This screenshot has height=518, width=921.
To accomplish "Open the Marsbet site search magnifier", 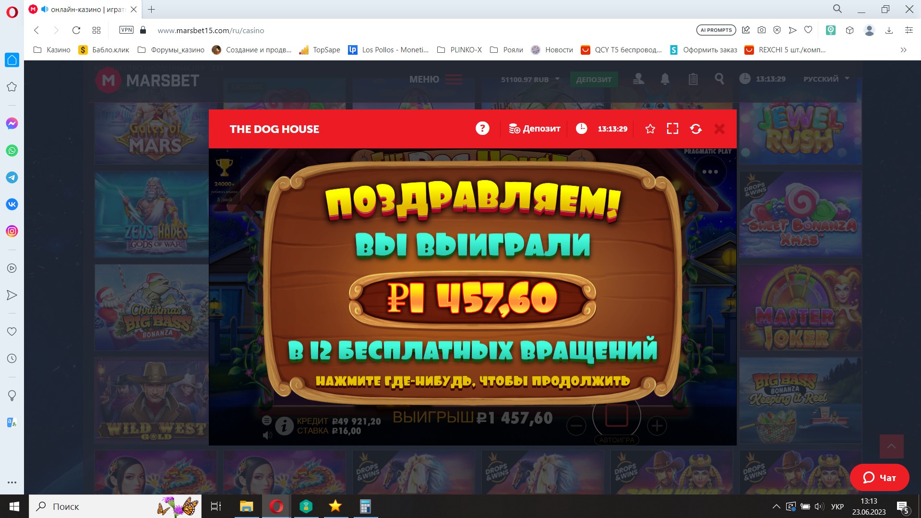I will click(x=719, y=79).
